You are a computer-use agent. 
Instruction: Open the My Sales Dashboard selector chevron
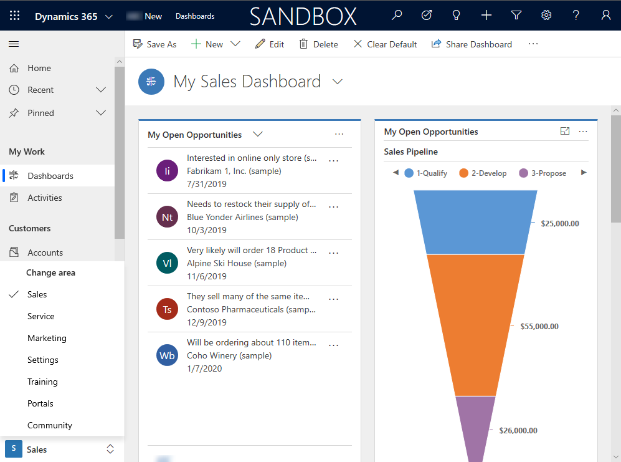tap(338, 82)
